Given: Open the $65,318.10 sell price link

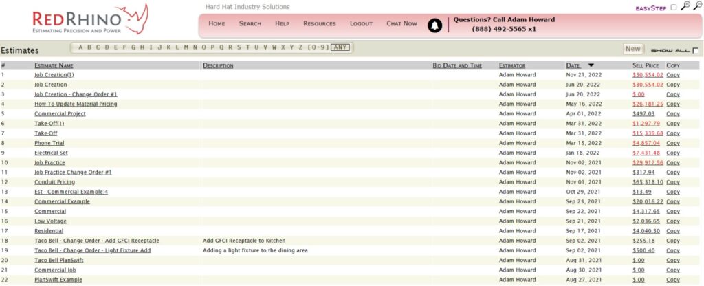Looking at the screenshot, I should 648,182.
